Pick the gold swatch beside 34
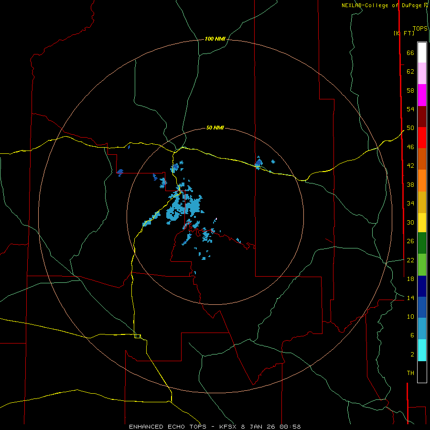This screenshot has width=430, height=430. 422,202
